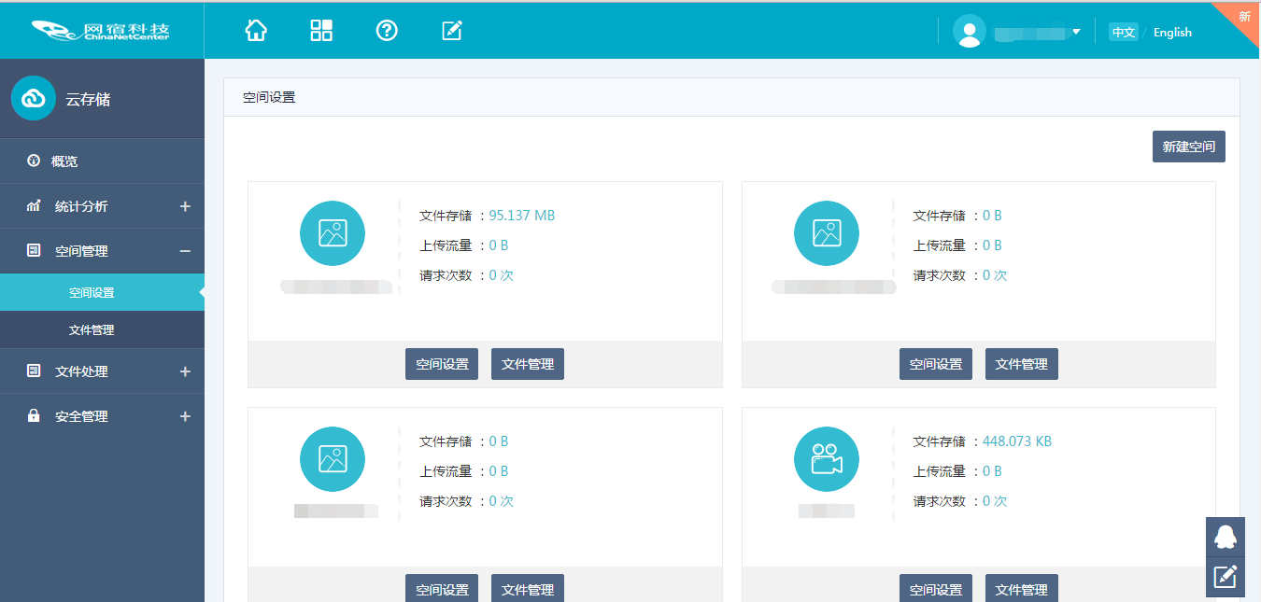Switch language to English
1261x602 pixels.
pos(1172,32)
